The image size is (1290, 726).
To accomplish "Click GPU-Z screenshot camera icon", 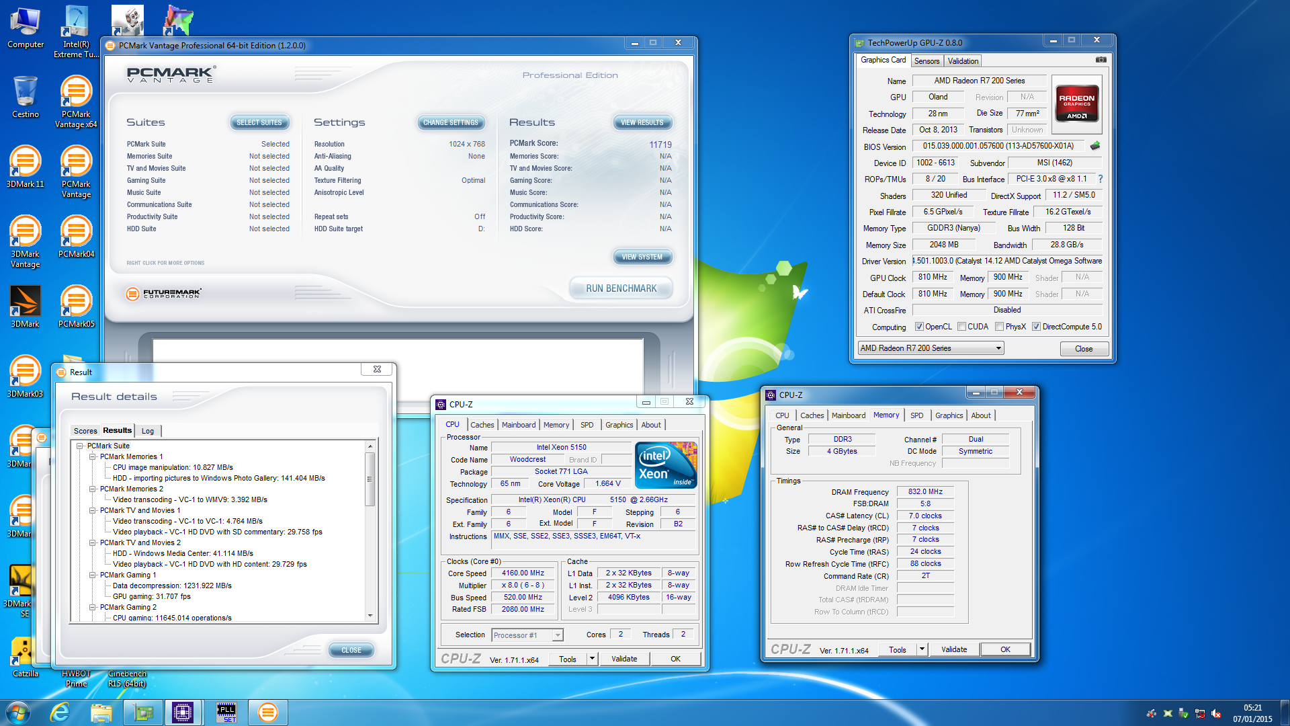I will (x=1101, y=60).
